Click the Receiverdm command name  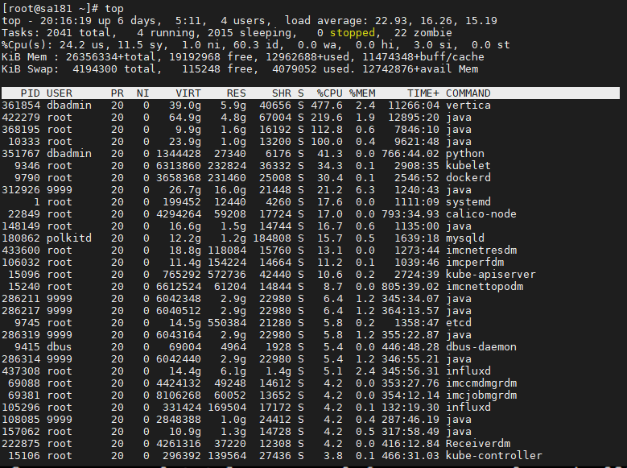tap(478, 443)
